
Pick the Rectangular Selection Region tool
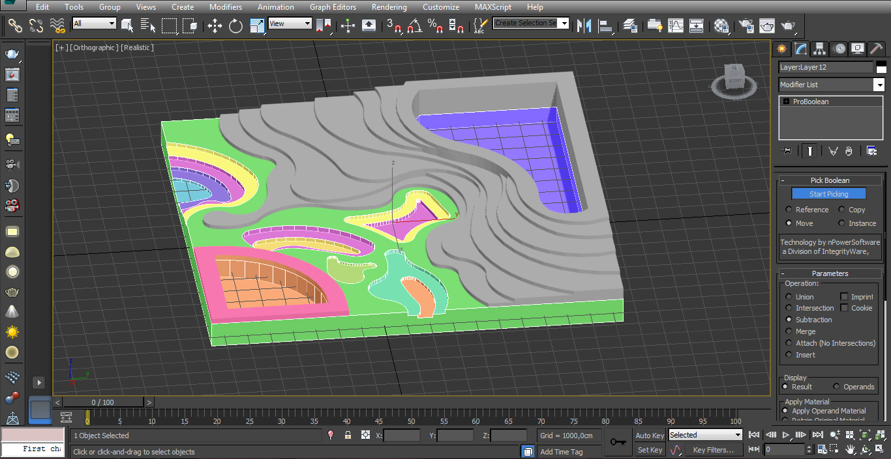coord(169,25)
